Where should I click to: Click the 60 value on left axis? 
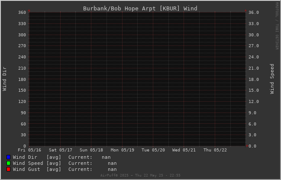point(23,124)
